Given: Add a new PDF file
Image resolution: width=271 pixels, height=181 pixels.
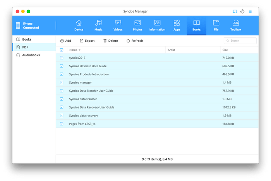Looking at the screenshot, I should (65, 41).
